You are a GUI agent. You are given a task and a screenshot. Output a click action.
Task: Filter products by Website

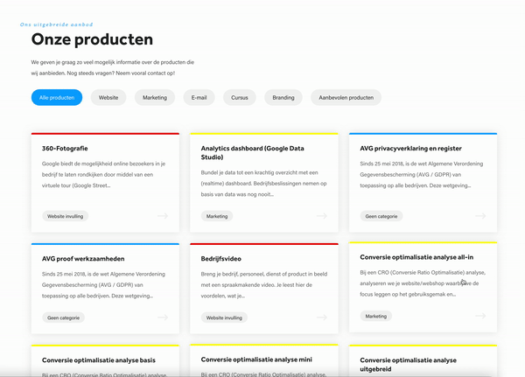coord(108,98)
